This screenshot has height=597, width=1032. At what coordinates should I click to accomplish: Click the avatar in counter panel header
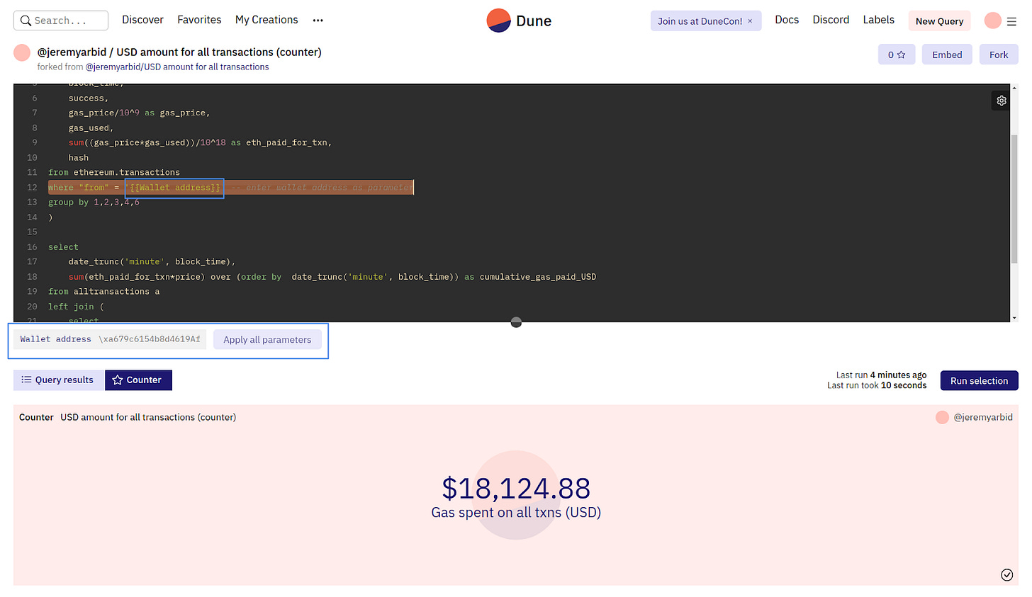pos(942,417)
